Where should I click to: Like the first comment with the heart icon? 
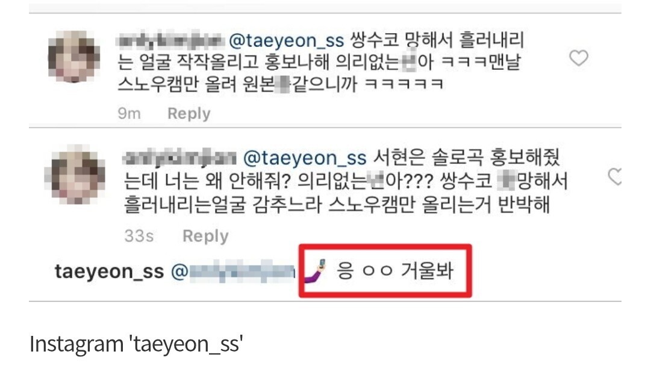(x=579, y=58)
